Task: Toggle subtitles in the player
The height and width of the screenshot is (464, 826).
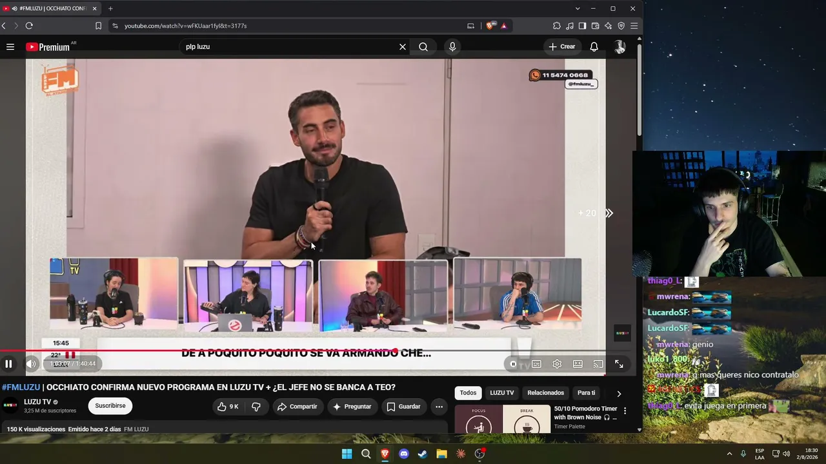Action: pos(536,364)
